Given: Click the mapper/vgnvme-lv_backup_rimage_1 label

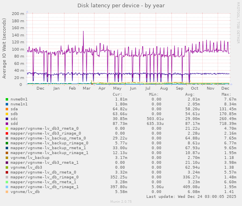Looking at the screenshot, I should pos(49,153).
